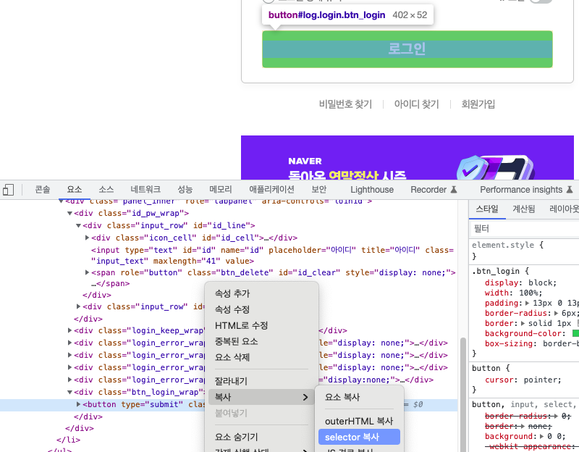Select selector 복사 in the submenu
The height and width of the screenshot is (452, 579).
click(359, 438)
